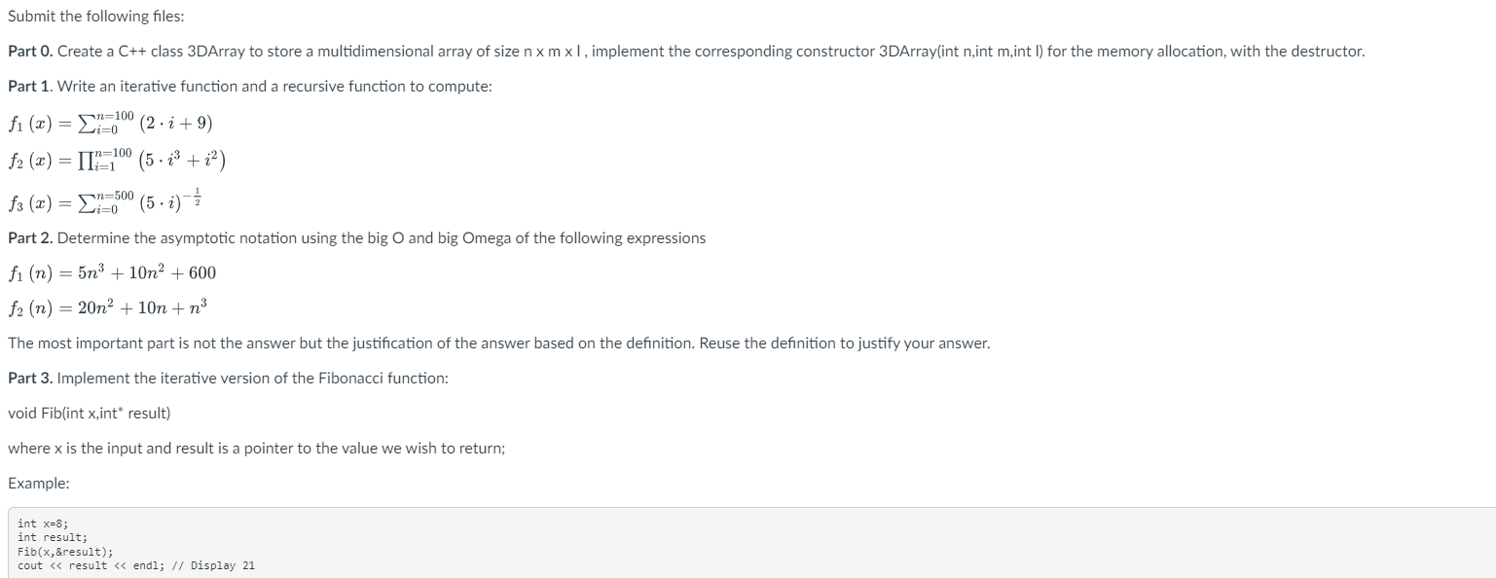The width and height of the screenshot is (1496, 578).
Task: Click the 'void Fib(int x,int* result)' signature
Action: 89,414
